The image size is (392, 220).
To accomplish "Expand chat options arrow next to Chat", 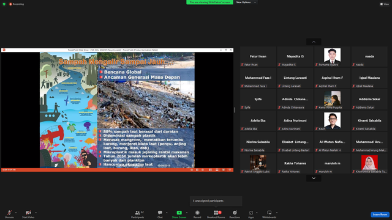I will [167, 213].
